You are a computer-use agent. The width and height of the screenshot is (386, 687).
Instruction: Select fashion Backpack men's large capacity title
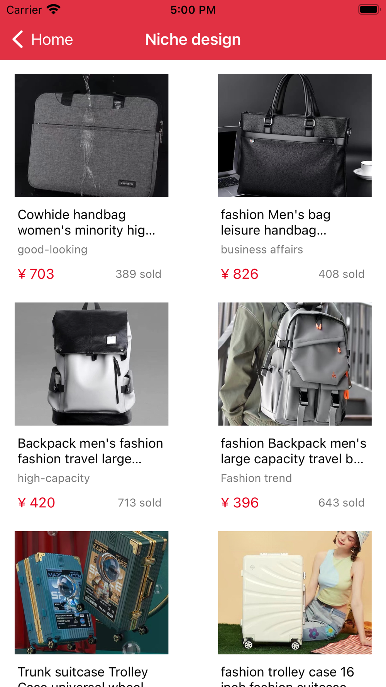coord(293,451)
